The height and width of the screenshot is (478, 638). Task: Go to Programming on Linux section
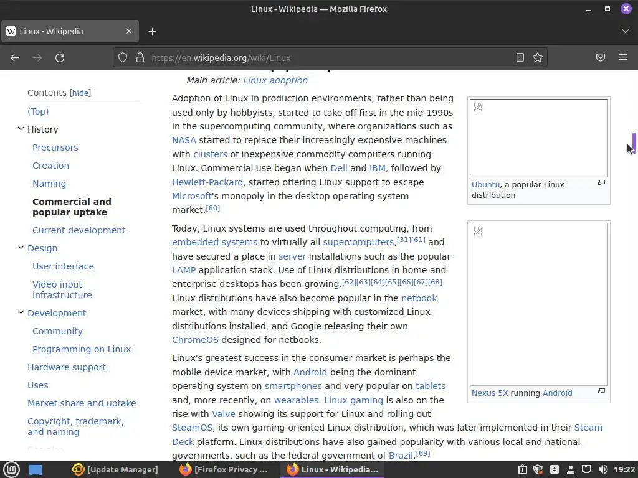point(82,349)
